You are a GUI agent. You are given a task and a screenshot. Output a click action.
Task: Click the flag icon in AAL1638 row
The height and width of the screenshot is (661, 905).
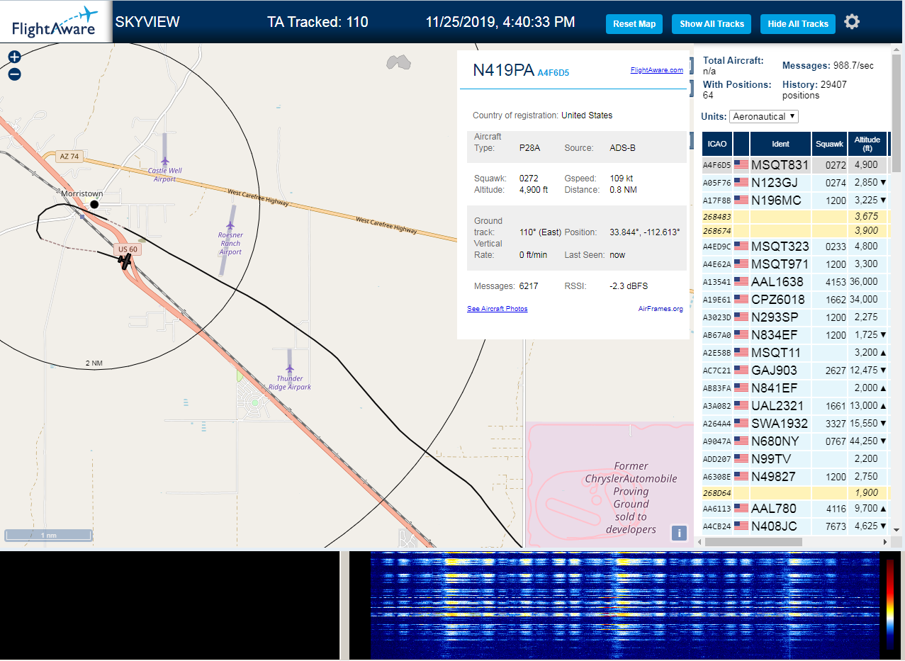pyautogui.click(x=741, y=282)
